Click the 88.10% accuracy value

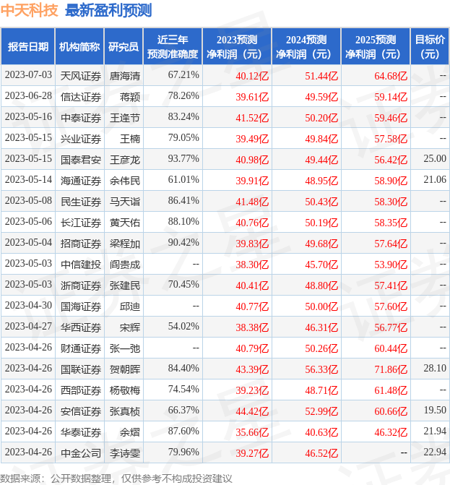tap(183, 222)
